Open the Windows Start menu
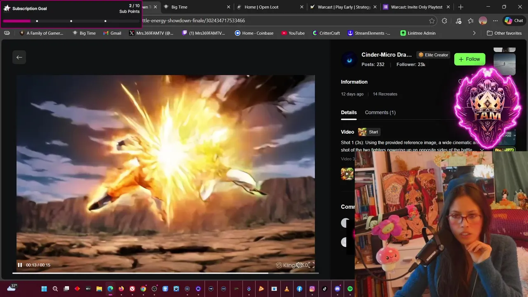Screen dimensions: 528x297 pyautogui.click(x=44, y=289)
